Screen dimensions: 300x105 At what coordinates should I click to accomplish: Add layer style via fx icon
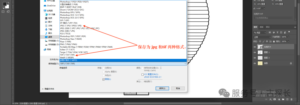[271, 99]
